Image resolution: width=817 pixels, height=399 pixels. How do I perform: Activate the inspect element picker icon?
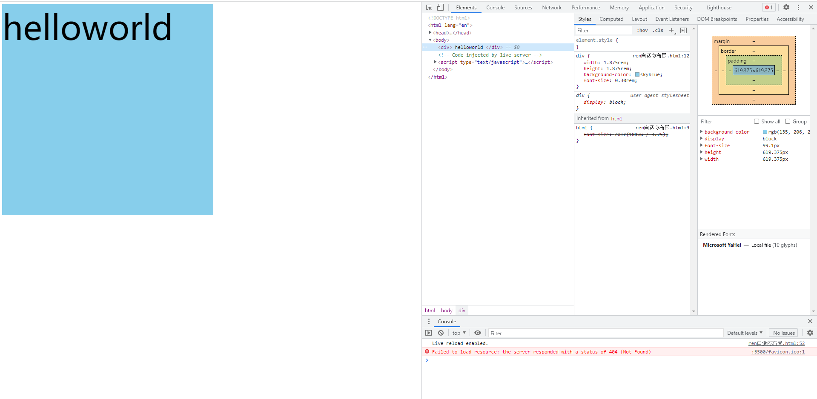pyautogui.click(x=429, y=7)
